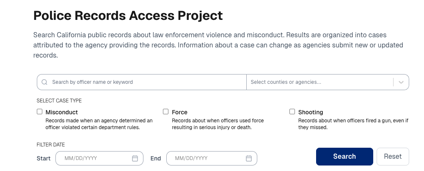
Task: Select the Misconduct label text
Action: click(62, 112)
